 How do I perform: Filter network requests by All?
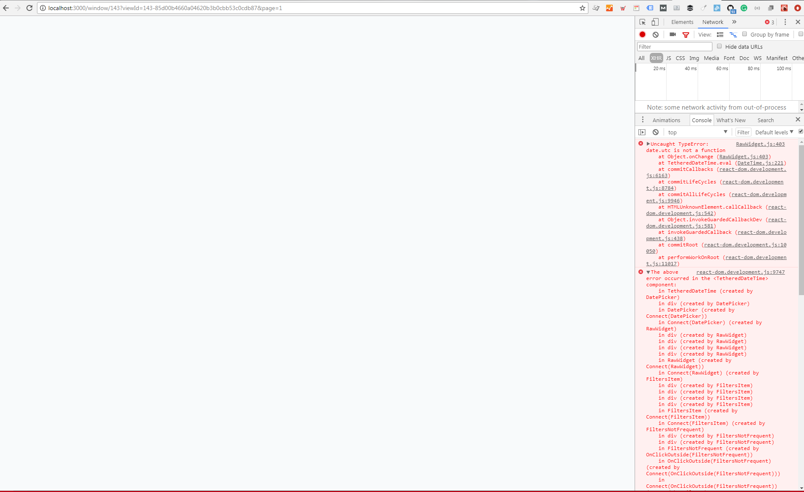(641, 58)
